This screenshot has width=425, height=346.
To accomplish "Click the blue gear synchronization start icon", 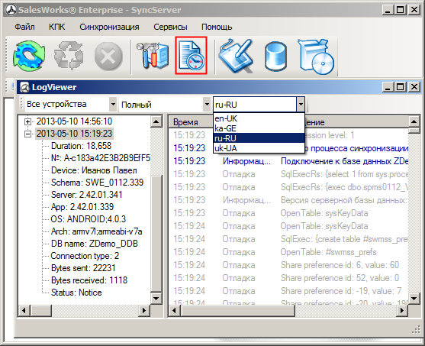I will click(29, 56).
